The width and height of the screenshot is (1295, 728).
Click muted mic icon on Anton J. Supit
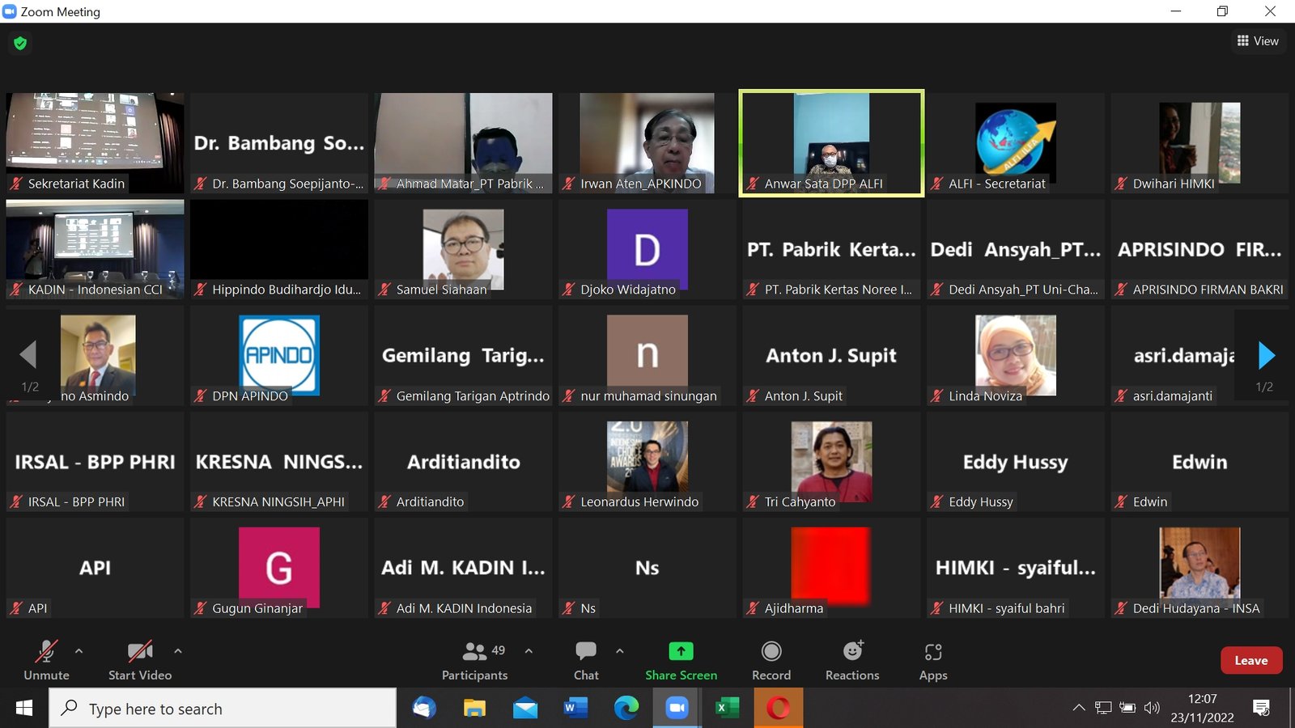point(753,396)
